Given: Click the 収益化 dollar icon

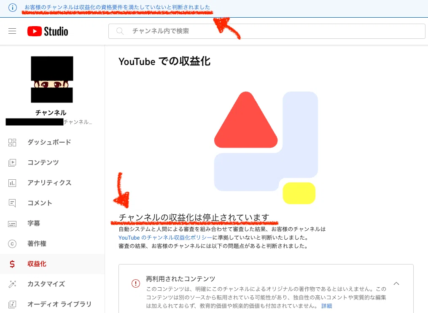Looking at the screenshot, I should (12, 264).
